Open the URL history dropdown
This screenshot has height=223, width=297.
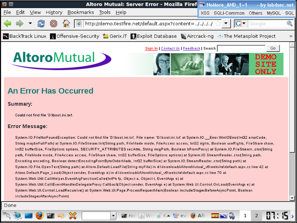(226, 24)
